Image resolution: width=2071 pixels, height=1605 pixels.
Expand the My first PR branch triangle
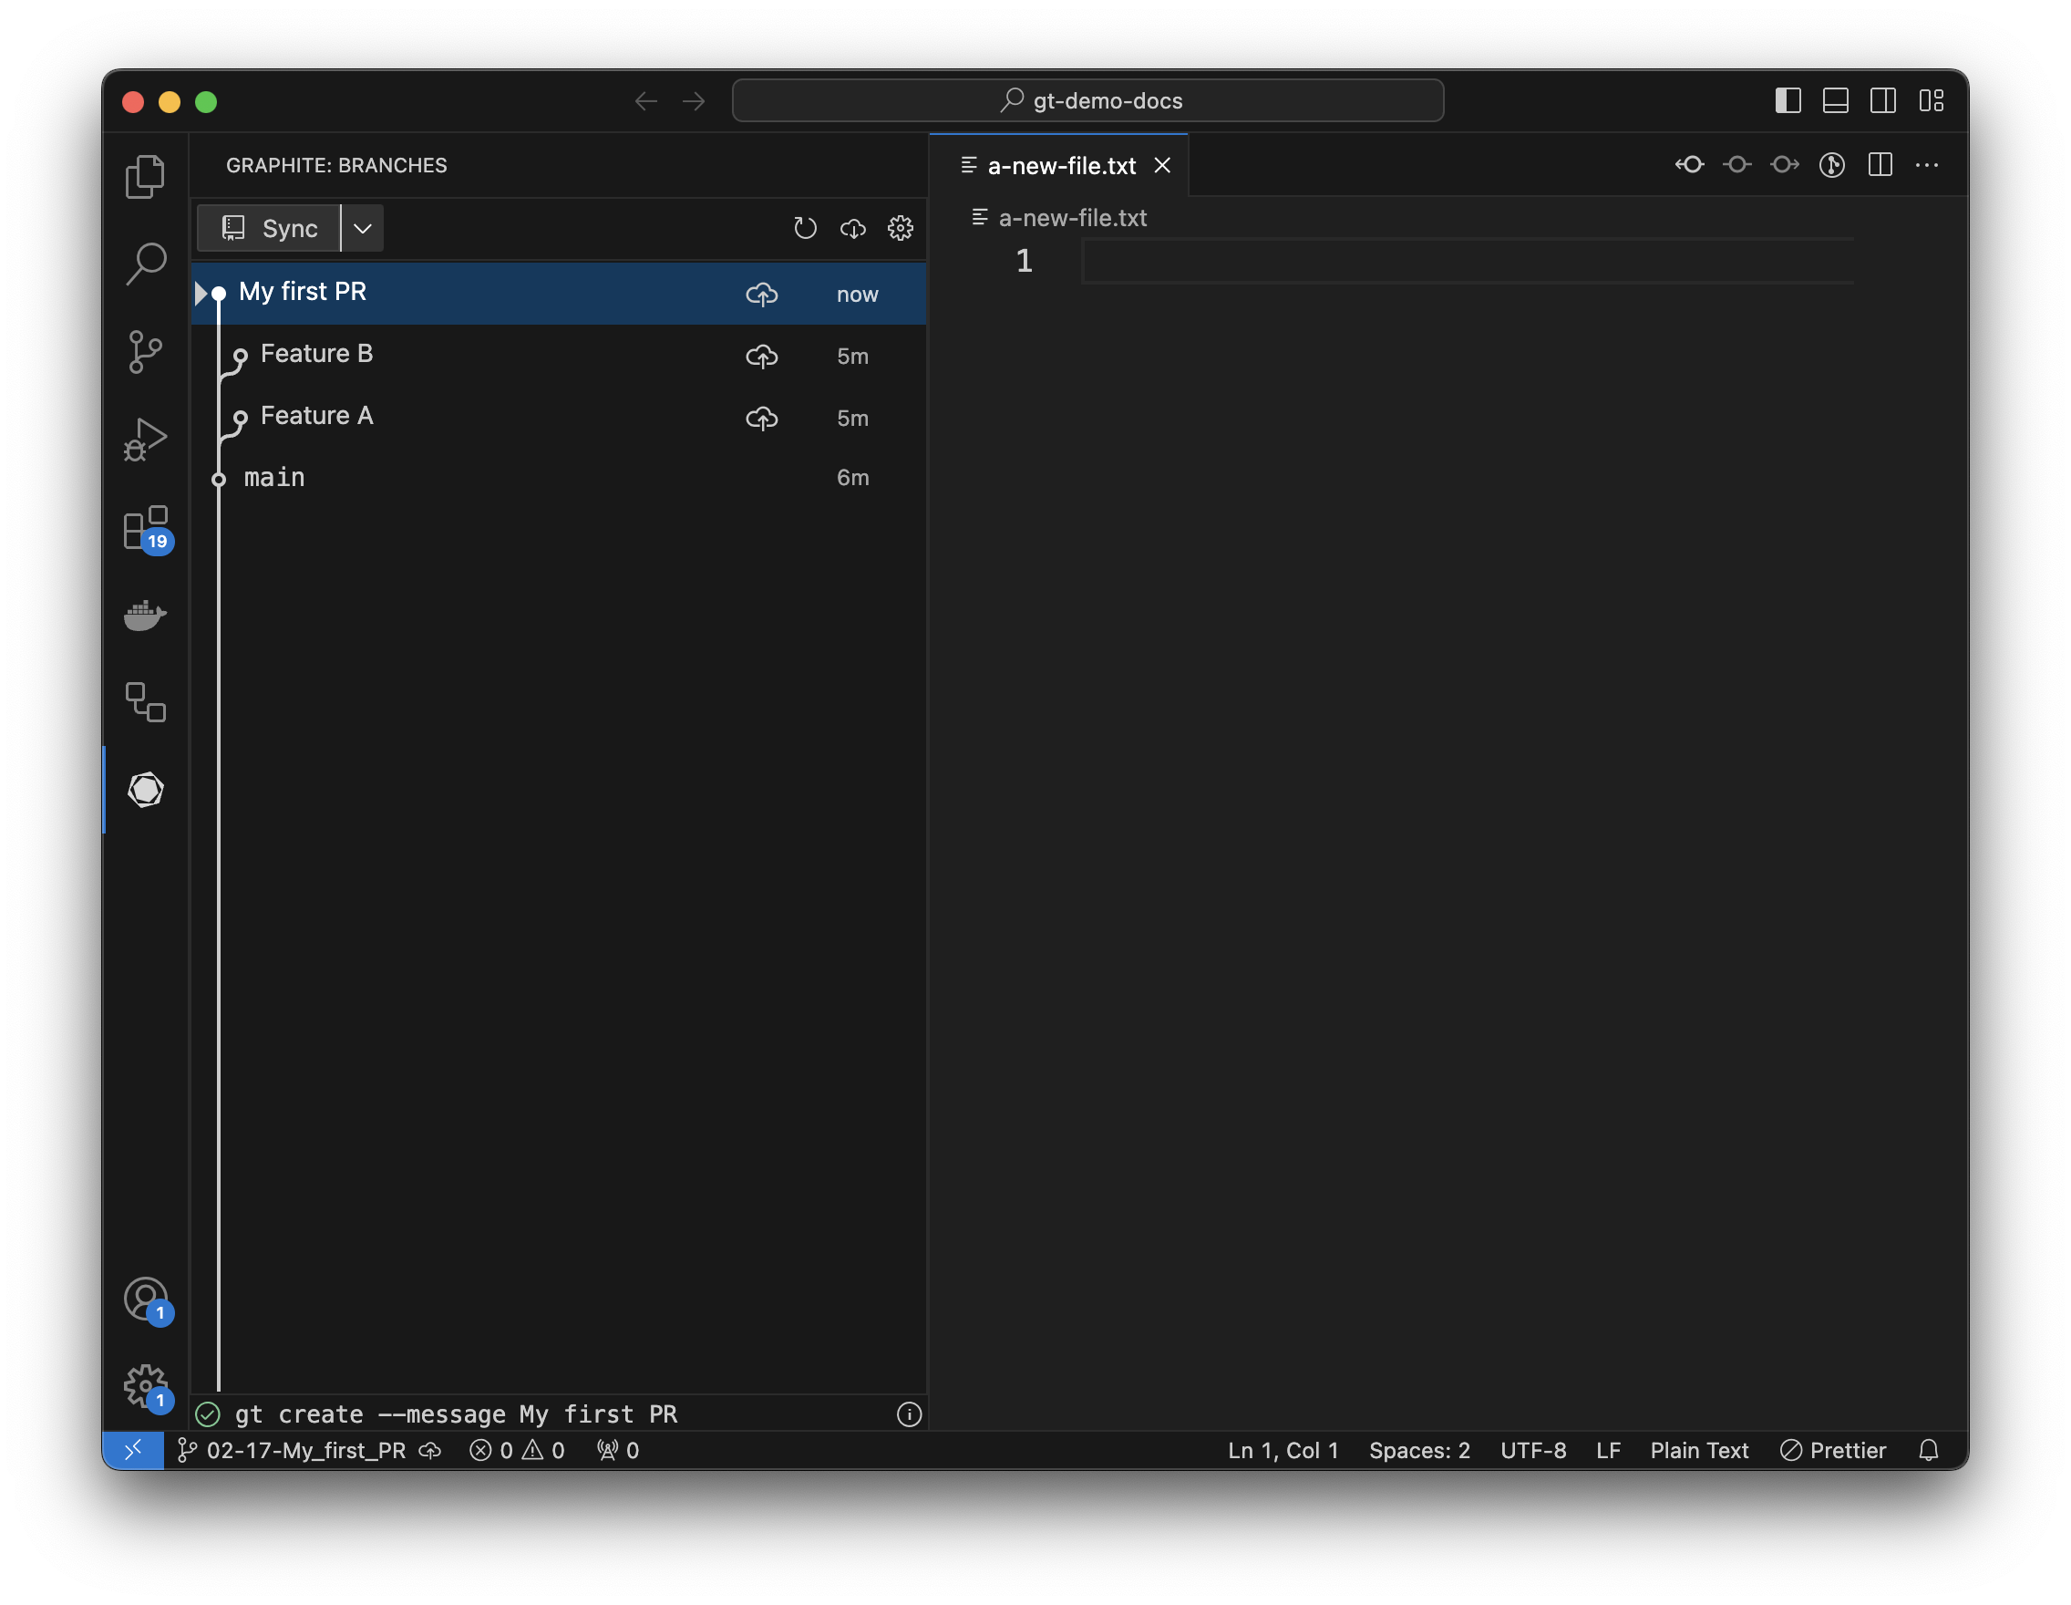[201, 293]
